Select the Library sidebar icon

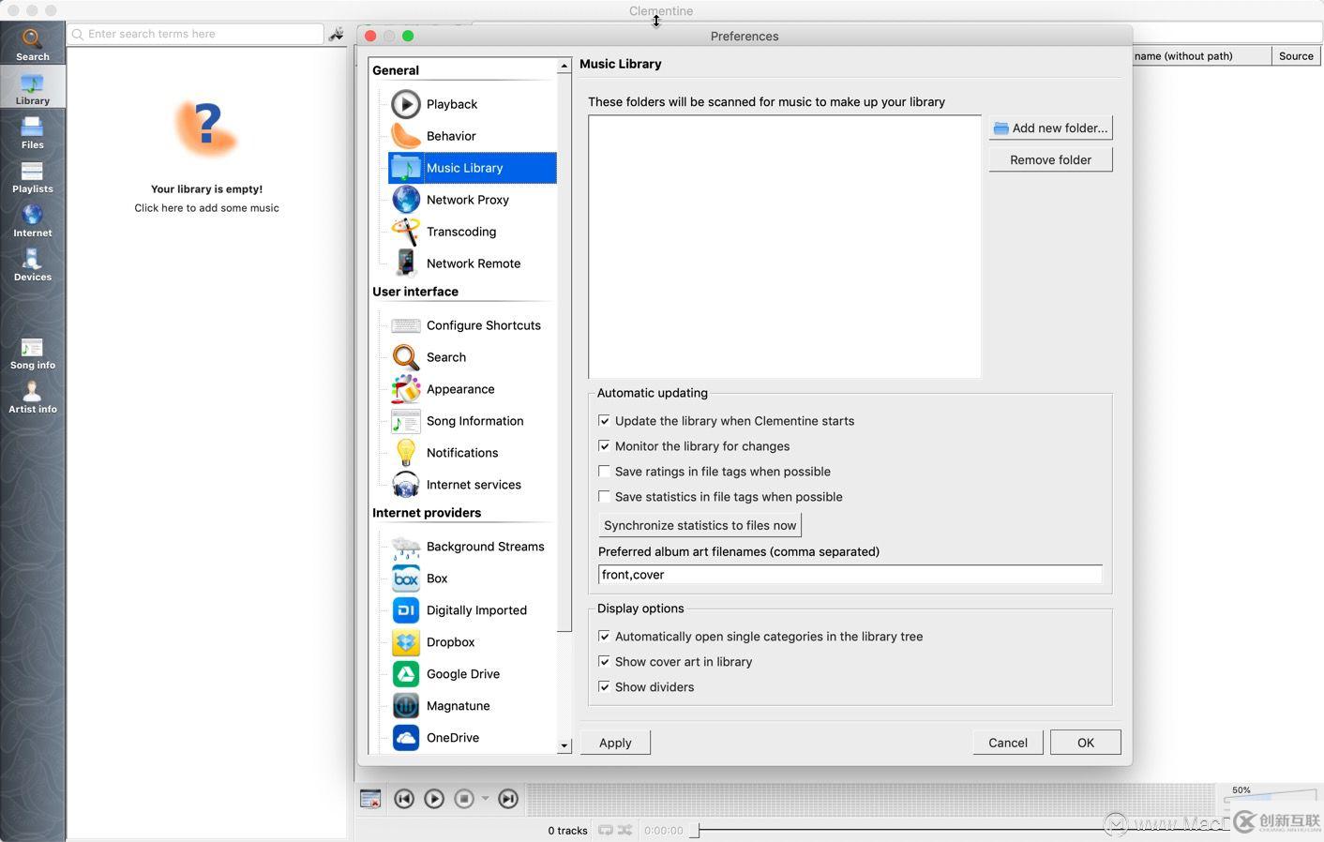[32, 88]
